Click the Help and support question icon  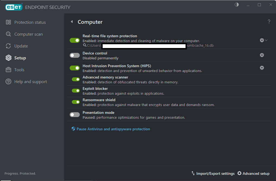pyautogui.click(x=8, y=82)
